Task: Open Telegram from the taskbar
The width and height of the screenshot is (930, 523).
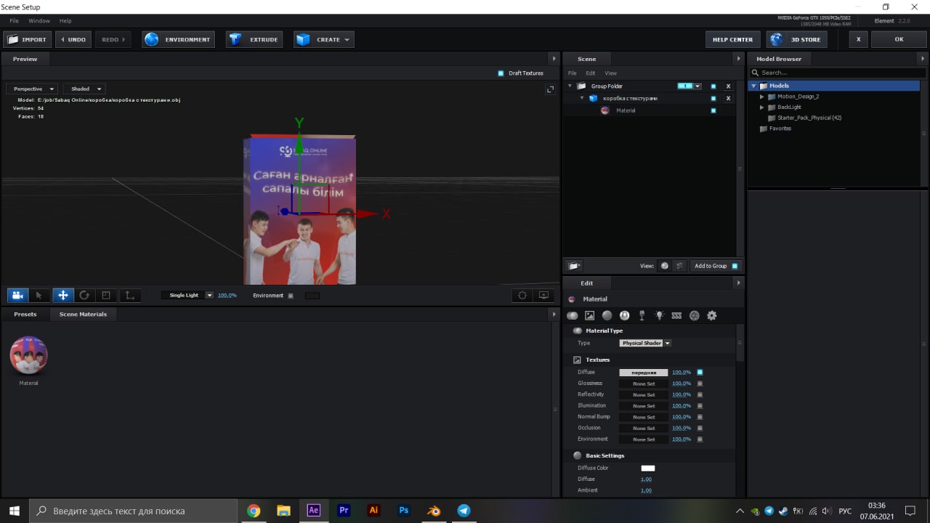Action: 464,511
